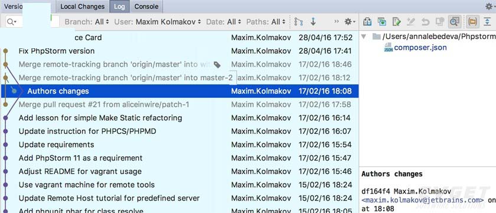Select 'Use vagrant machine for remote tools'
The height and width of the screenshot is (213, 496).
(x=180, y=185)
